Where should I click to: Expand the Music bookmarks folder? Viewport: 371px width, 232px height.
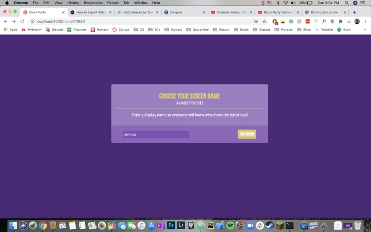(241, 29)
